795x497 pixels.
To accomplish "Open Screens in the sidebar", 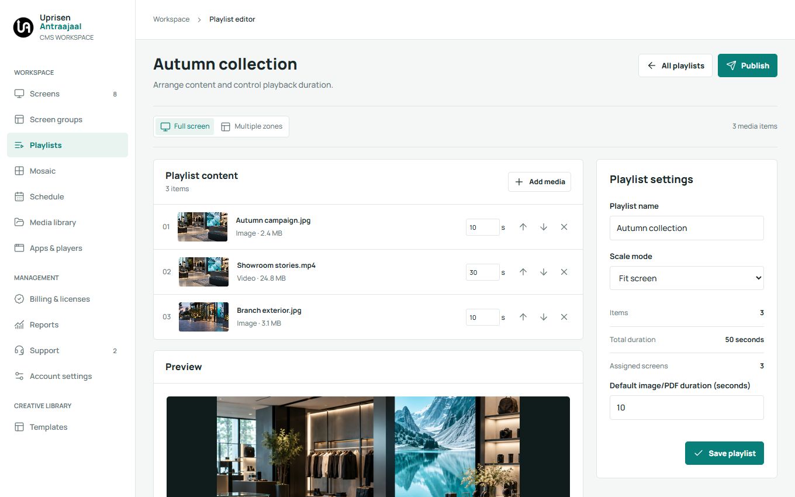I will tap(67, 94).
